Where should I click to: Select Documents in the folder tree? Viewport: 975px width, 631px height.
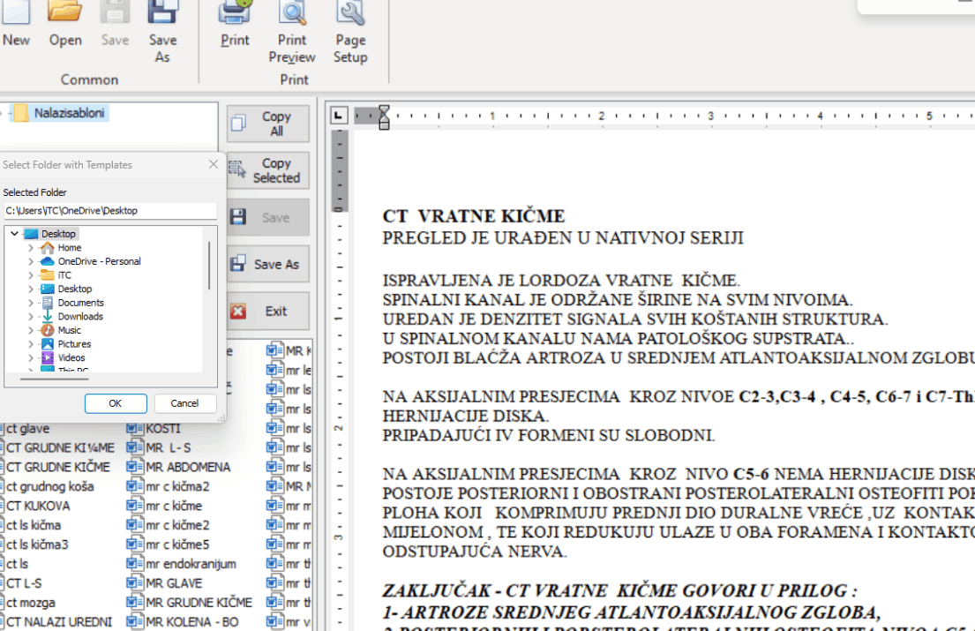pyautogui.click(x=80, y=303)
